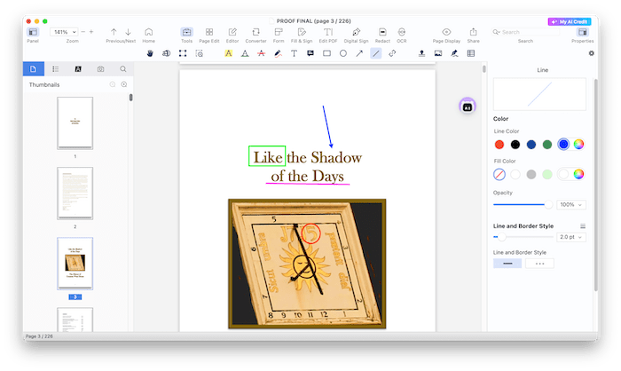Open Edit PDF
The image size is (621, 371).
click(328, 35)
